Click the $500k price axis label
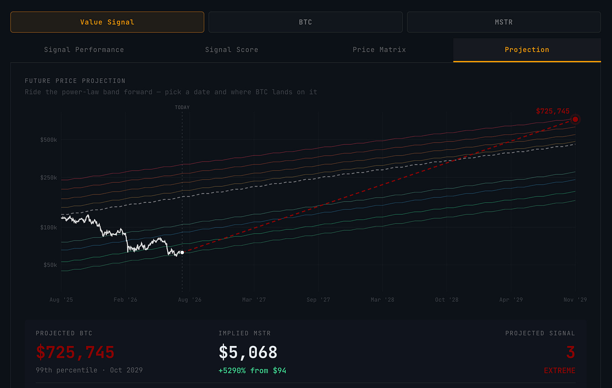The image size is (612, 388). click(x=49, y=140)
